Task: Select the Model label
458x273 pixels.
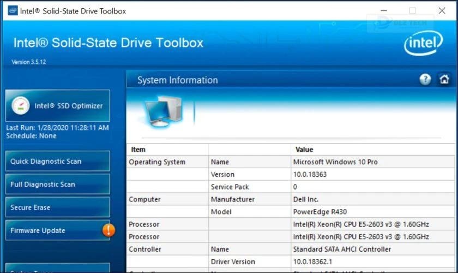Action: tap(221, 212)
